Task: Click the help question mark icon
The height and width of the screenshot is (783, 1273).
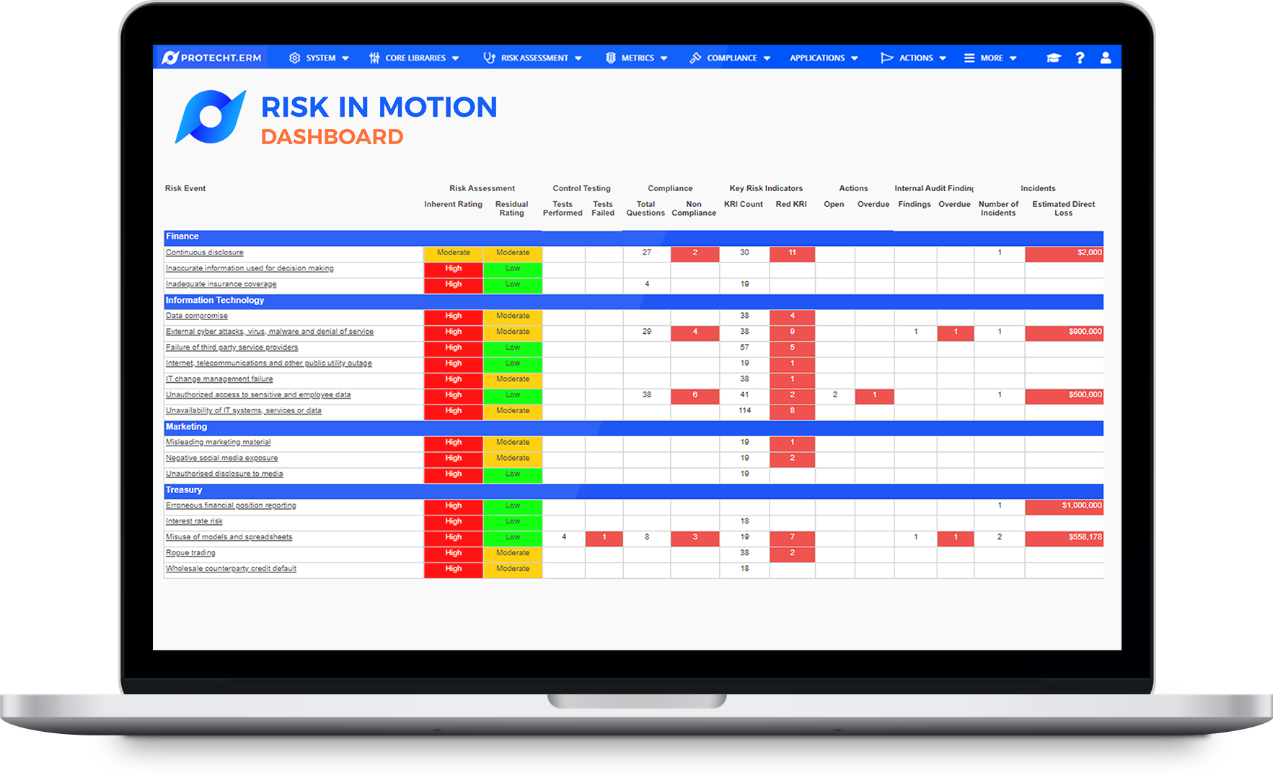Action: (x=1080, y=58)
